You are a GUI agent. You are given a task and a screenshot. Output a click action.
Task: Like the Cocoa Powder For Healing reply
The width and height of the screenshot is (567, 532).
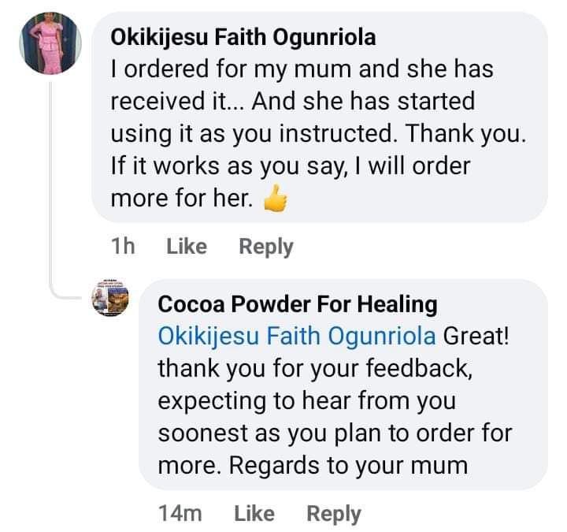pos(254,514)
